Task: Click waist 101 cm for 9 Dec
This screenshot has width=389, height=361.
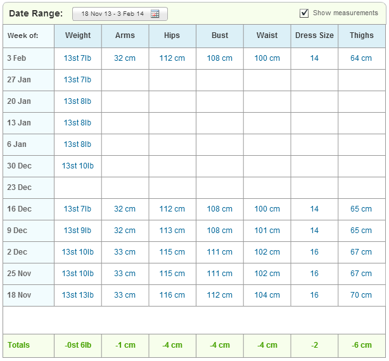Action: click(x=267, y=231)
